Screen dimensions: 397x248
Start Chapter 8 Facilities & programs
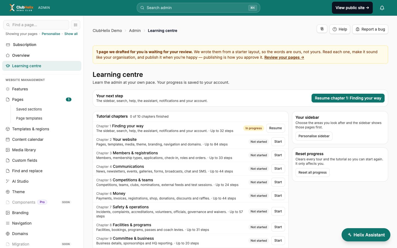point(278,227)
